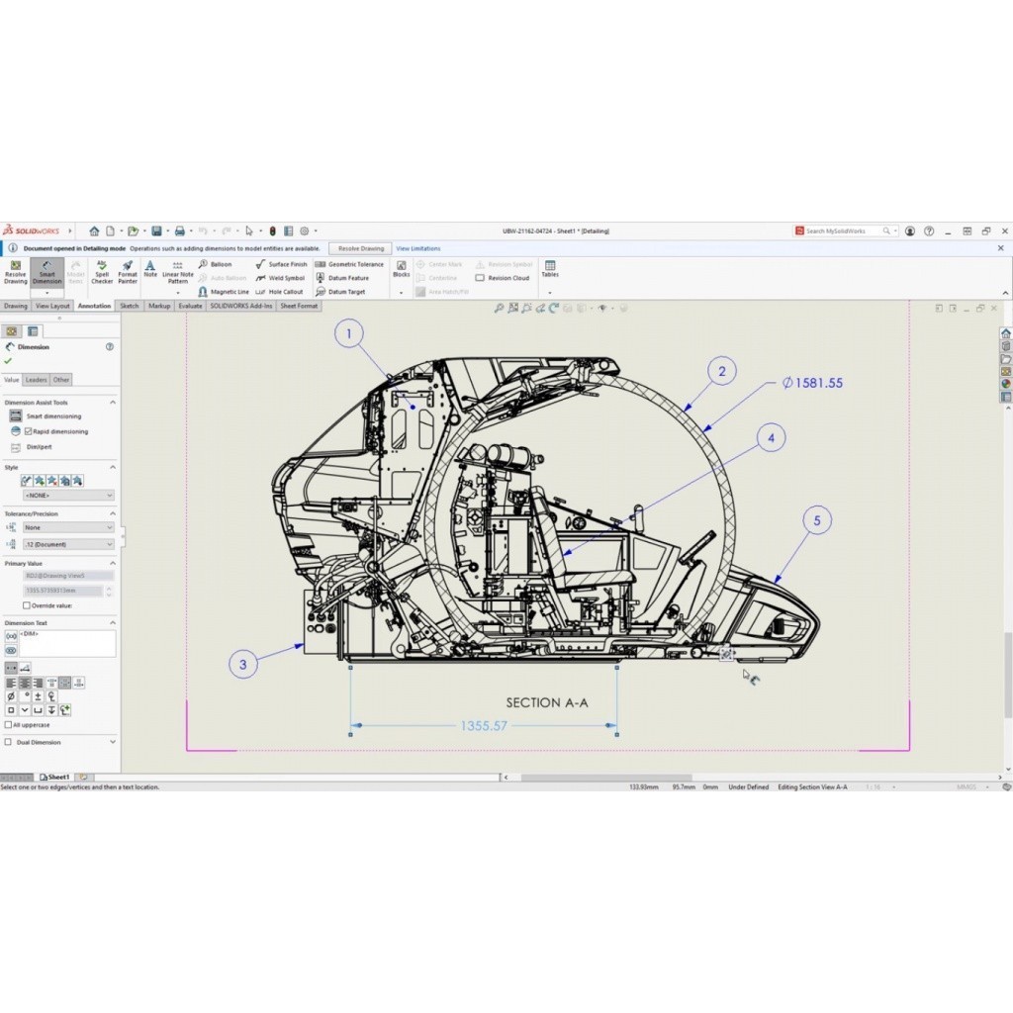Open the Spell Checker tool
The image size is (1013, 1013).
[x=102, y=272]
